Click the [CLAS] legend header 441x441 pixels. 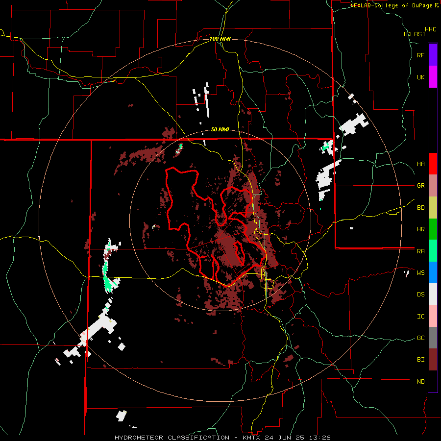(414, 34)
